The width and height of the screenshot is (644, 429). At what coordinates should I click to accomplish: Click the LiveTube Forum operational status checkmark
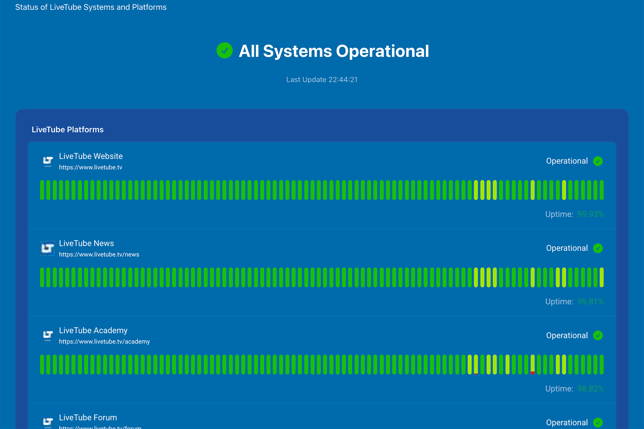point(598,422)
